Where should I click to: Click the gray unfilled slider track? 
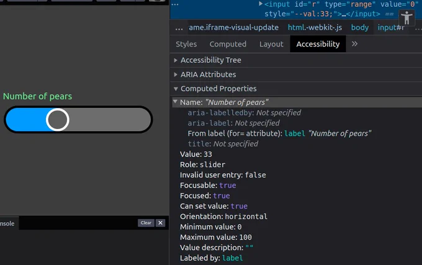click(110, 119)
